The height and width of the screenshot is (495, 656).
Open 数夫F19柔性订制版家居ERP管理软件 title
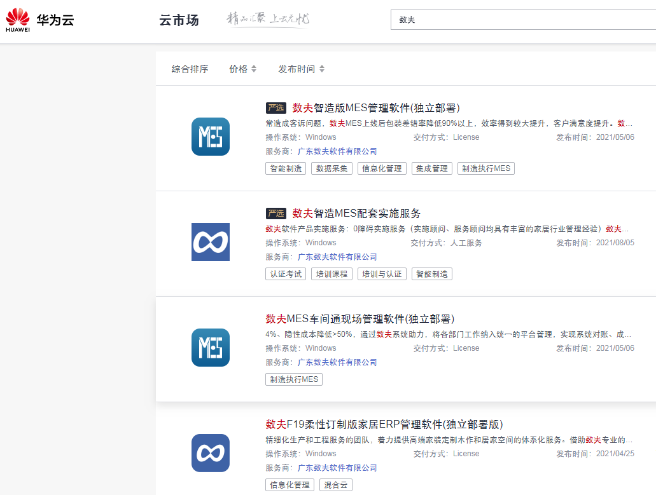point(384,424)
